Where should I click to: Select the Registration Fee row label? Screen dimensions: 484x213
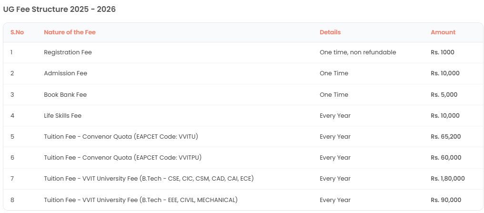(68, 52)
